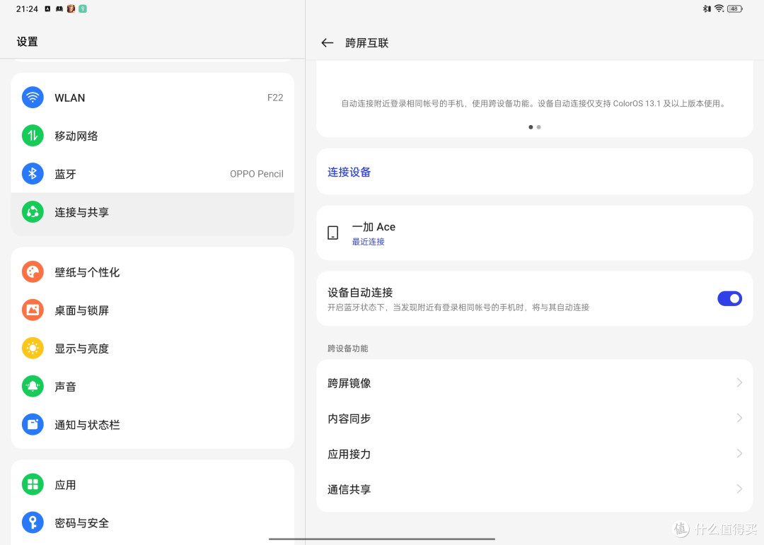Tap the OPPO Pencil Bluetooth value
764x545 pixels.
[257, 174]
